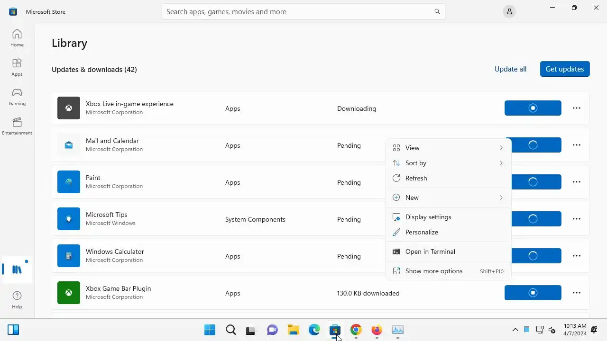Viewport: 607px width, 341px height.
Task: Open the clock showing 10:13 AM
Action: [x=575, y=330]
